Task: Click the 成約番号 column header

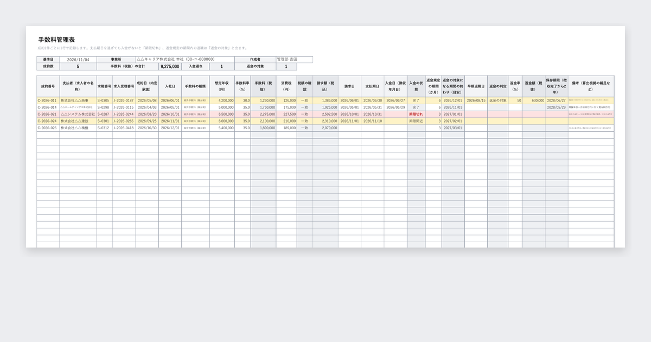Action: (x=48, y=86)
